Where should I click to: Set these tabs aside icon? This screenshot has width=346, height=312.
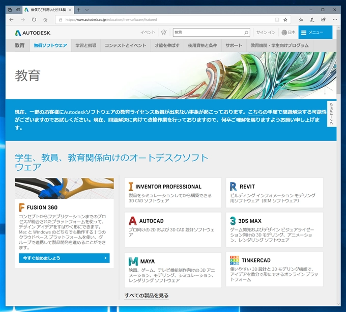coord(18,10)
